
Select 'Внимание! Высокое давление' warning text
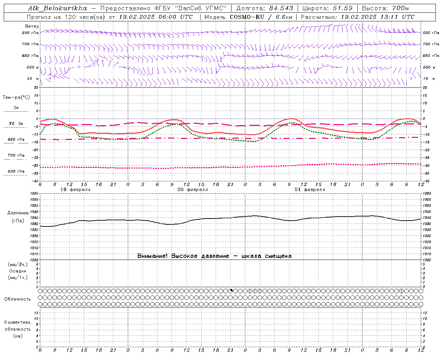tap(183, 256)
